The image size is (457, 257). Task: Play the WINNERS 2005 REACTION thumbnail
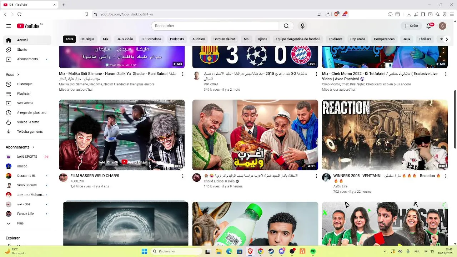tap(385, 135)
